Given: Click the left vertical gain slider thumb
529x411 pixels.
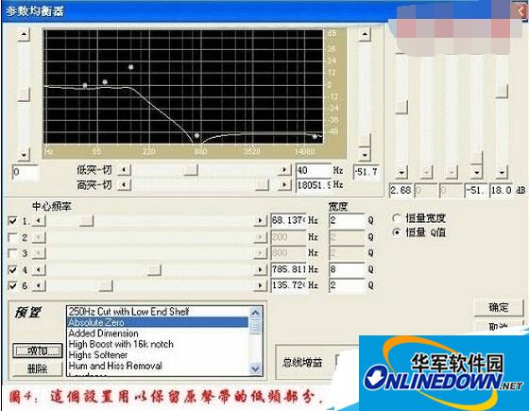Looking at the screenshot, I should coord(24,94).
